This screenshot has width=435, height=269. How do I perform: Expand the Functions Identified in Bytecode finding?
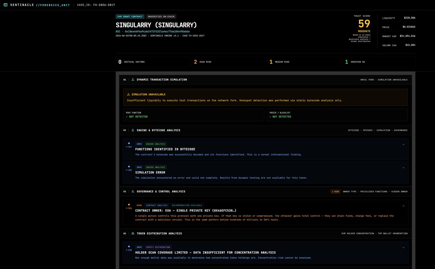[403, 144]
